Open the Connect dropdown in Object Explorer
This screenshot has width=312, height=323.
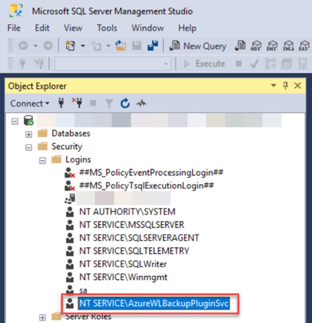pyautogui.click(x=30, y=103)
